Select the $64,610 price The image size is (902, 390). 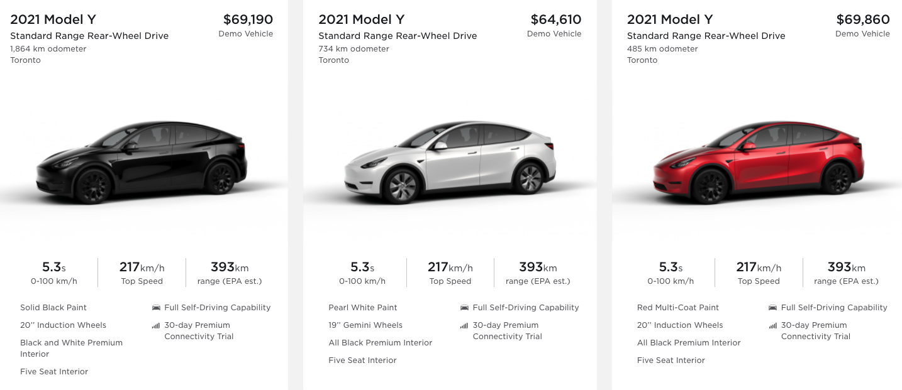click(x=556, y=20)
